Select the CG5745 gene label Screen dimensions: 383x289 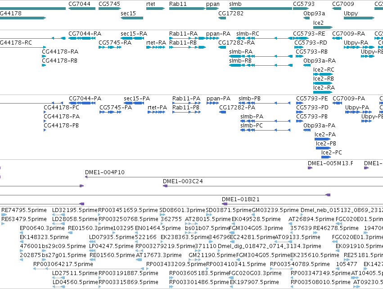(x=109, y=4)
